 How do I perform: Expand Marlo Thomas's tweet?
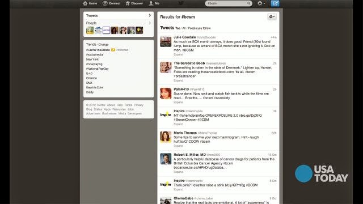coord(178,146)
